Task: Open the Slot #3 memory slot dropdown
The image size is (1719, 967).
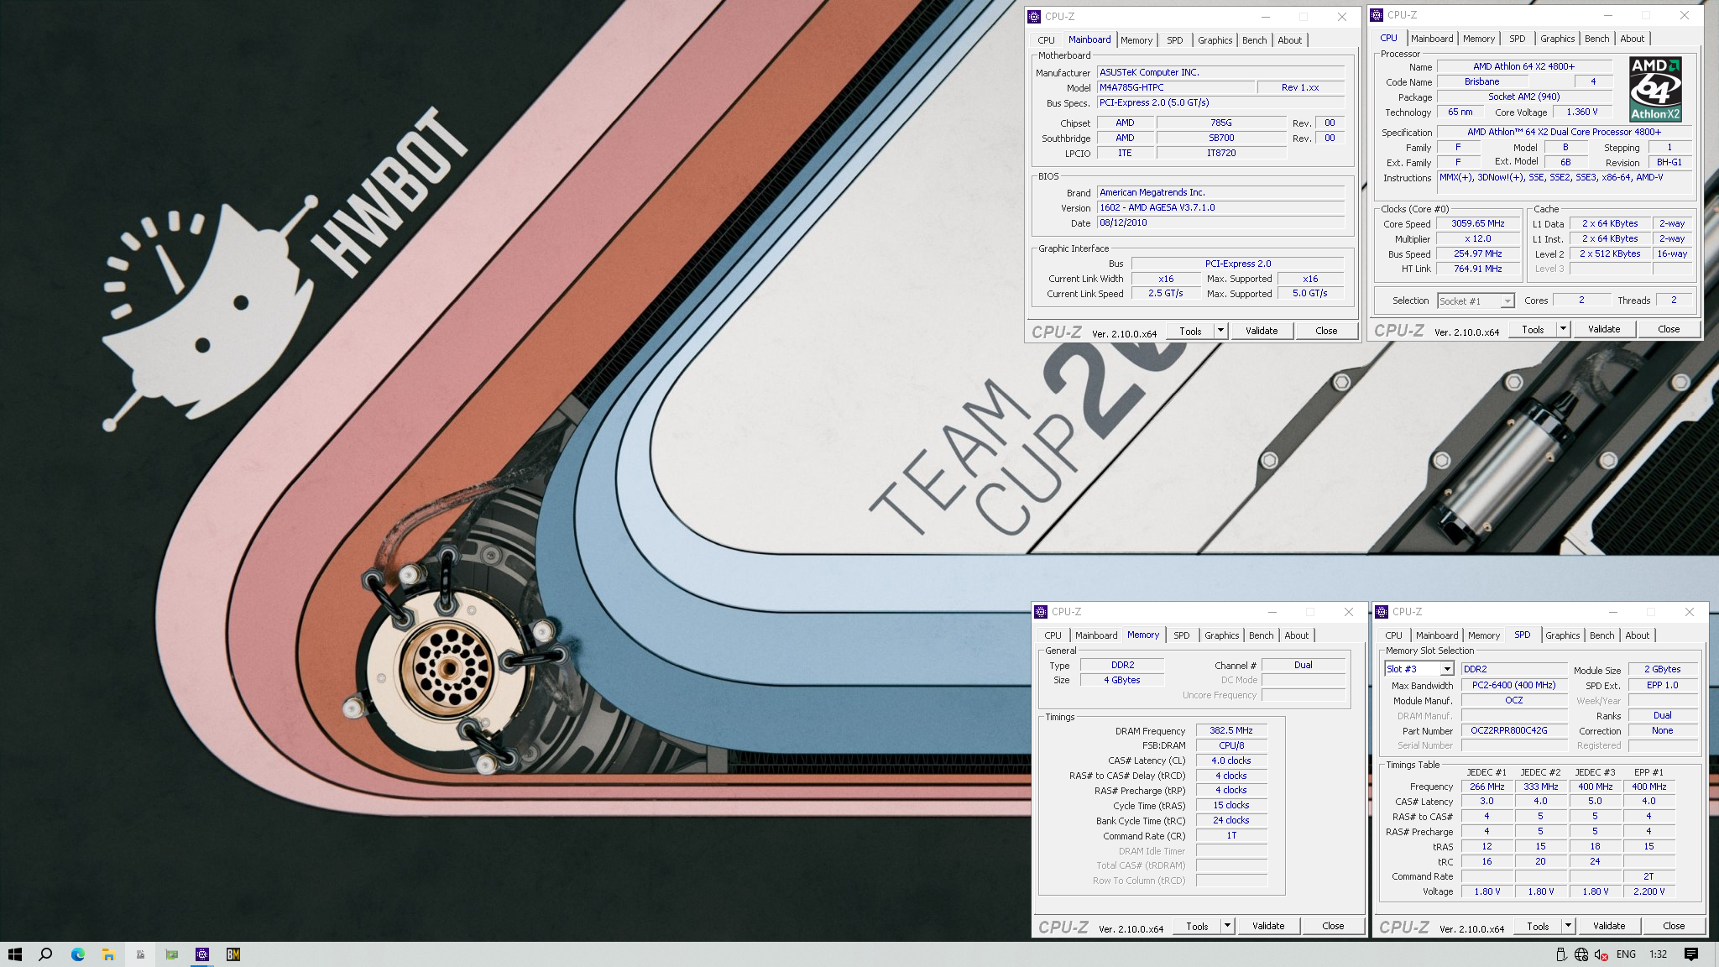Action: click(x=1447, y=669)
